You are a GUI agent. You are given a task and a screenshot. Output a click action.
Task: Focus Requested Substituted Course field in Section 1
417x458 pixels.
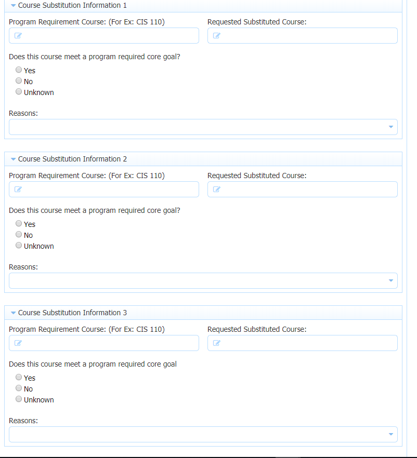coord(303,36)
